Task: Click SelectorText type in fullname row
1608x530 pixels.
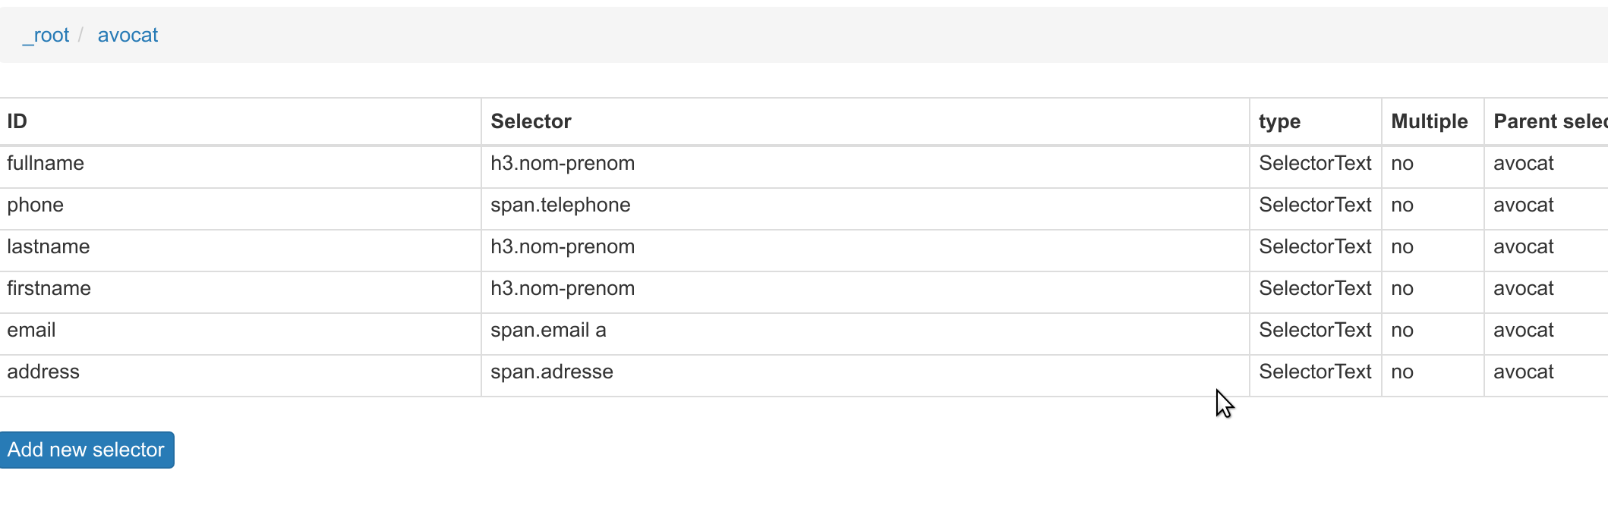Action: coord(1315,164)
